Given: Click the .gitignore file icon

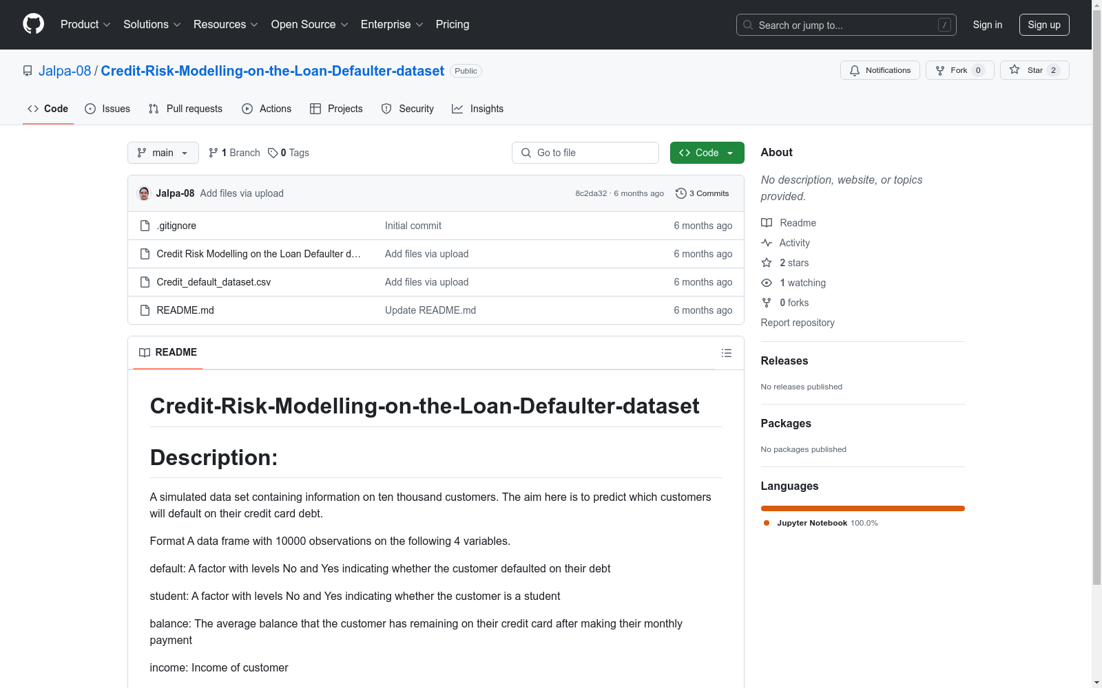Looking at the screenshot, I should pos(145,226).
